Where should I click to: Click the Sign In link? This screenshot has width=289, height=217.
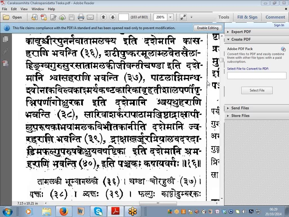click(279, 25)
